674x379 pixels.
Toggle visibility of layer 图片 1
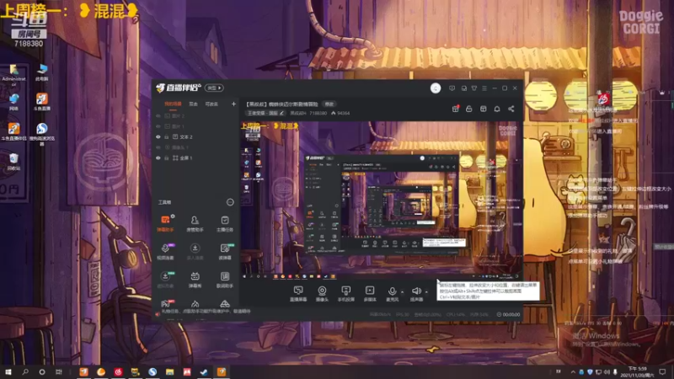[158, 126]
